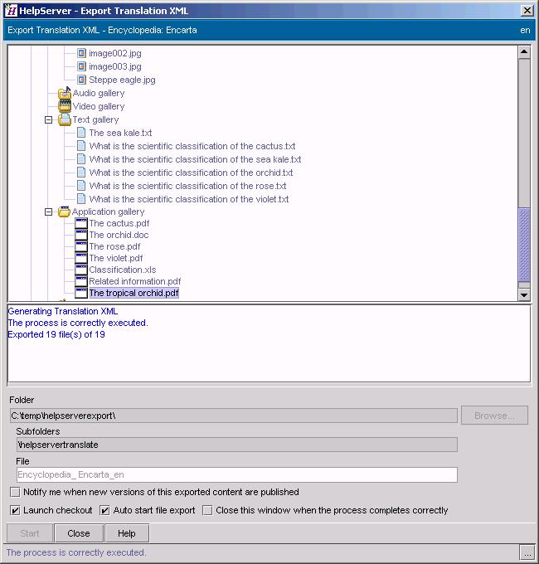Click 'Exported 19 file(s) of 19' log line

click(56, 334)
